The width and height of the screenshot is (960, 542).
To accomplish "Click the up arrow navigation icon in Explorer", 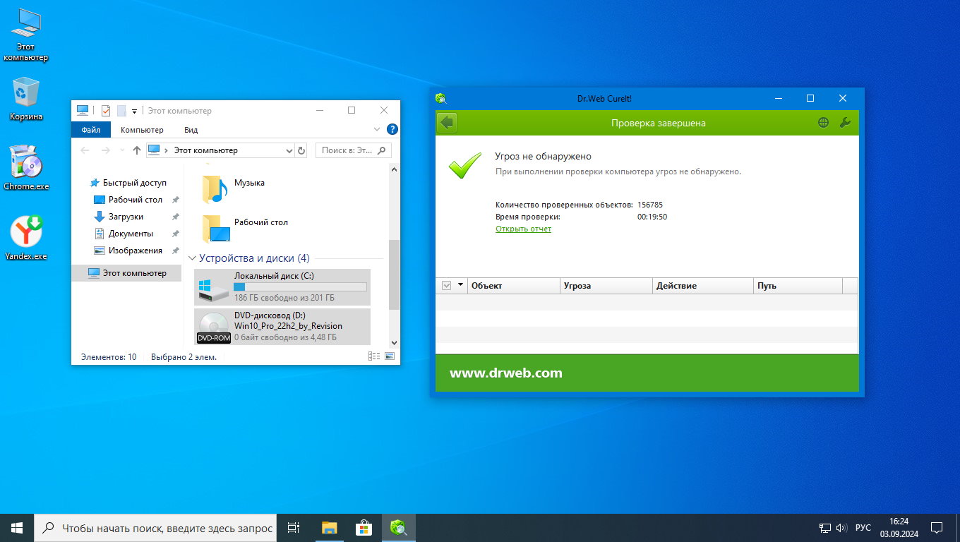I will (137, 150).
